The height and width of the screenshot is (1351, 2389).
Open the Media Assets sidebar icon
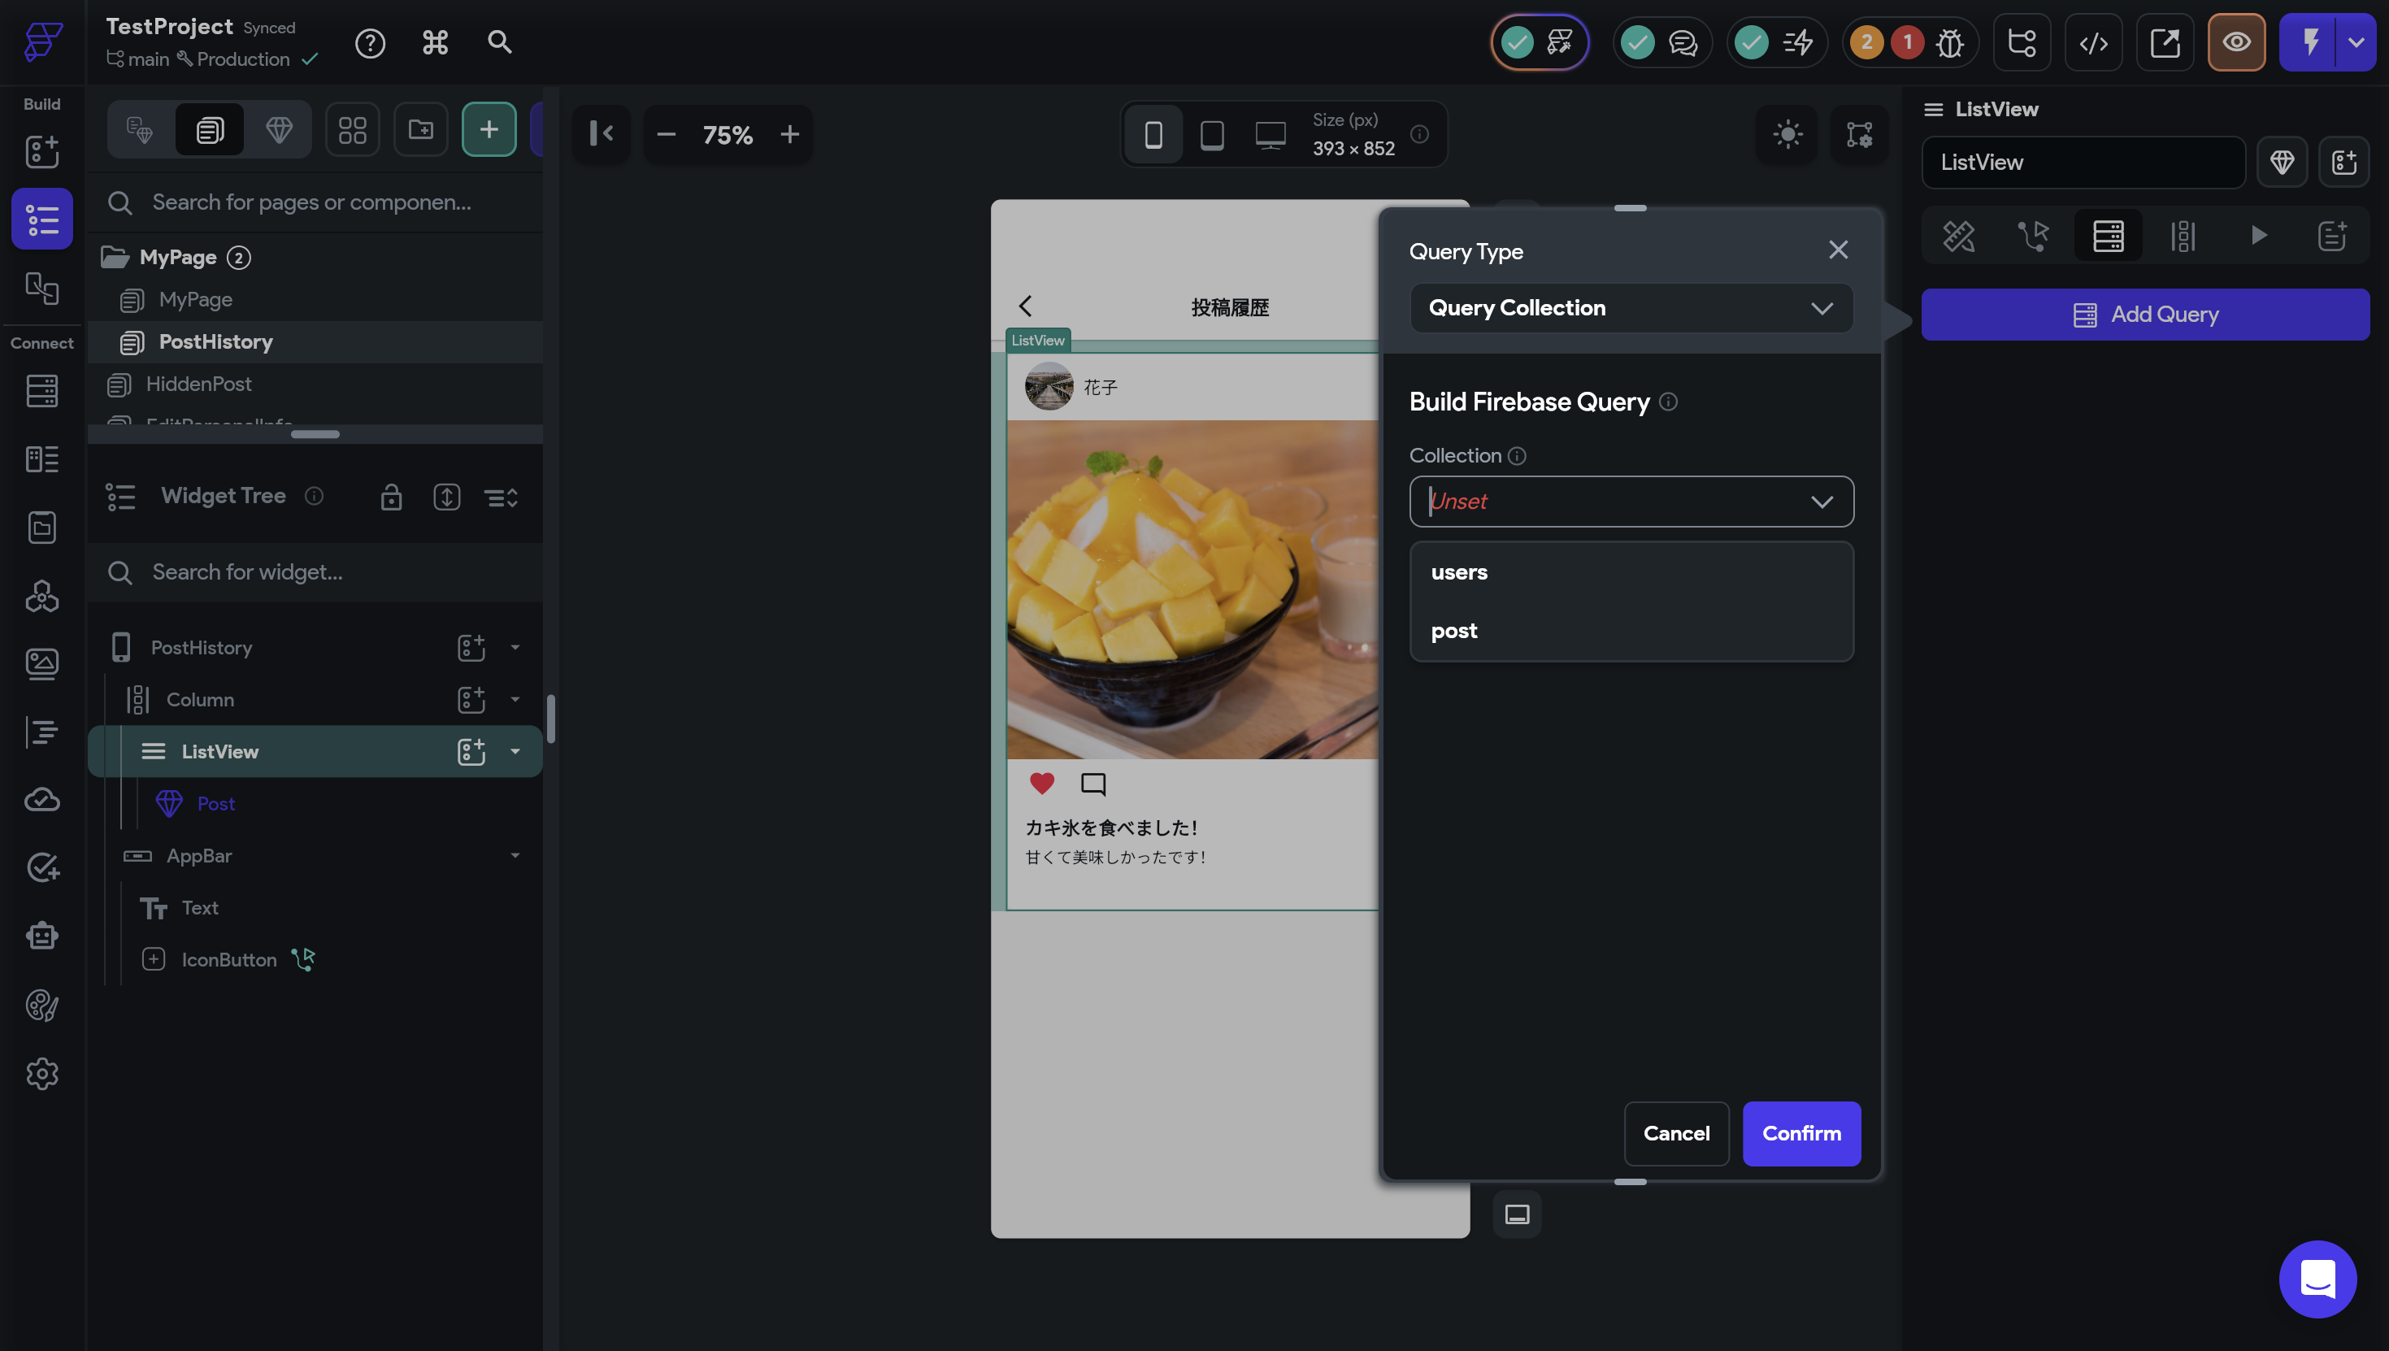point(41,663)
